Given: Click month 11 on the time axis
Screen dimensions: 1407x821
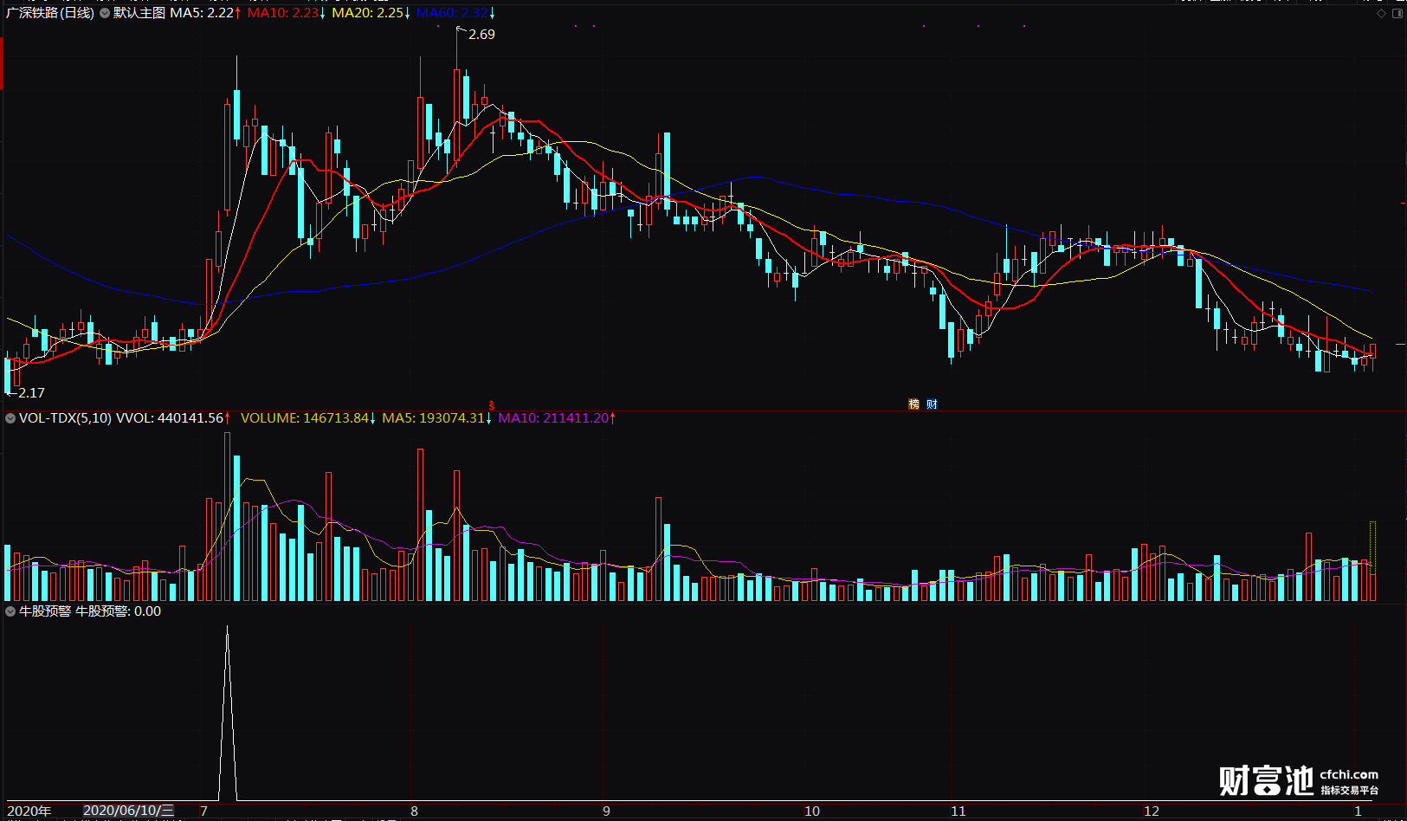Looking at the screenshot, I should (958, 811).
